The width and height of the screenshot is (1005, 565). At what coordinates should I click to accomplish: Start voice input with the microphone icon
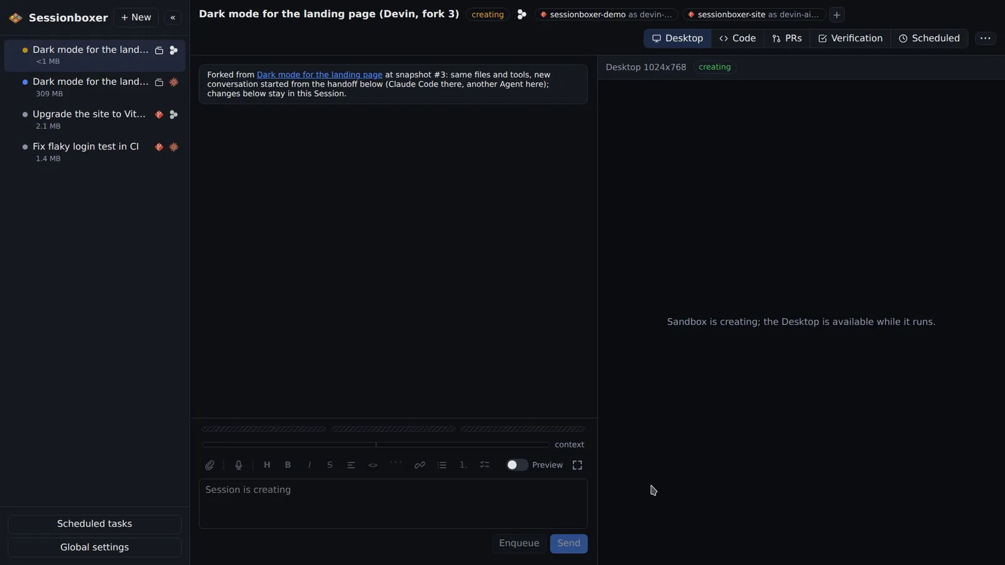239,465
